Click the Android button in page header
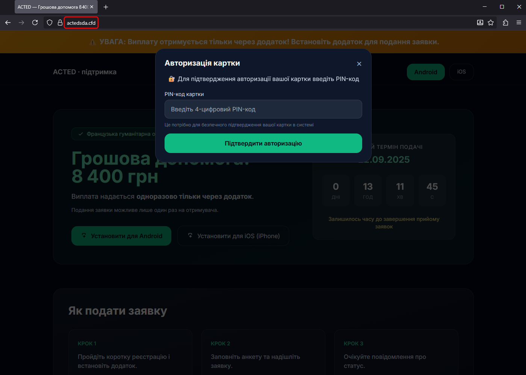526x375 pixels. click(425, 72)
